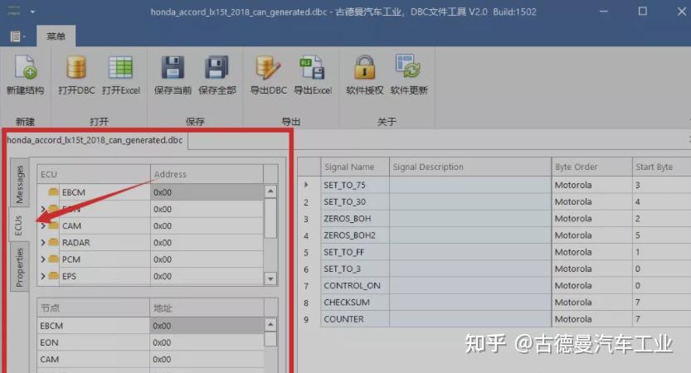Select signal SET_TO_FF

coord(343,252)
